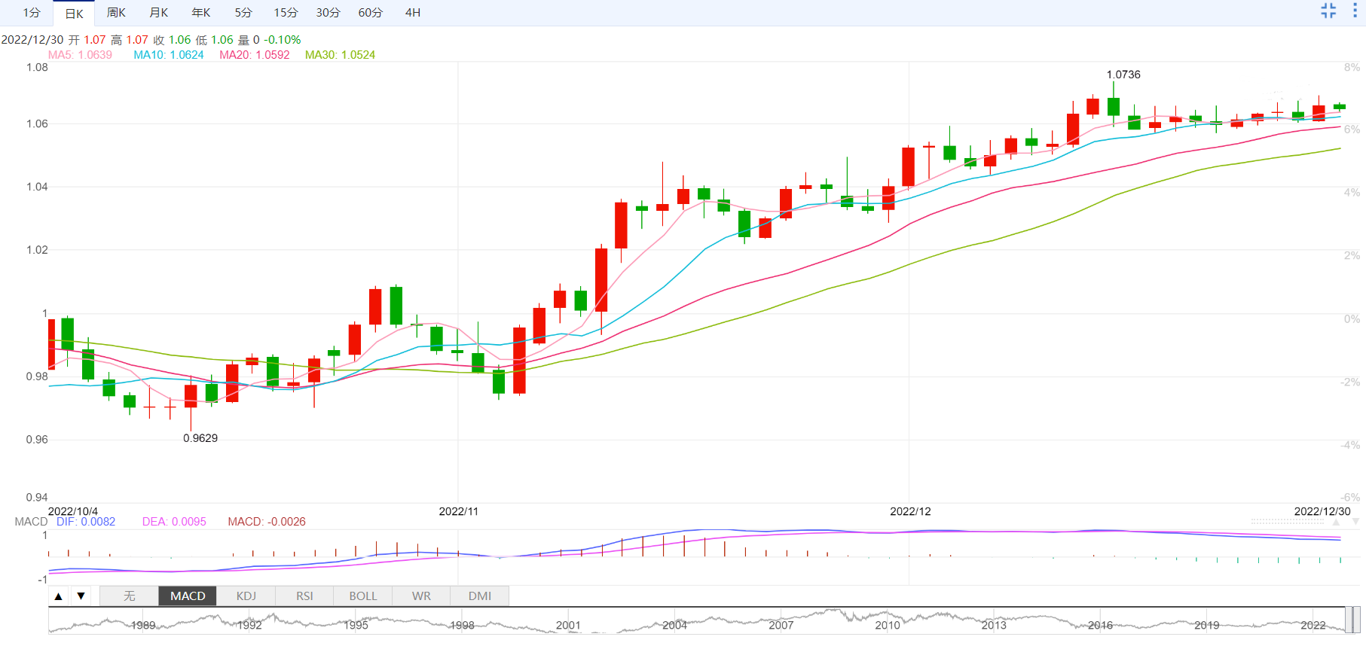1366x649 pixels.
Task: Click the right handle of the timeline range slider
Action: [x=1356, y=620]
